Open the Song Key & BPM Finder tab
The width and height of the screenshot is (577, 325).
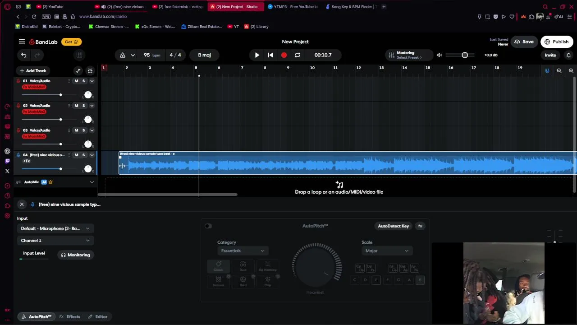pyautogui.click(x=351, y=7)
